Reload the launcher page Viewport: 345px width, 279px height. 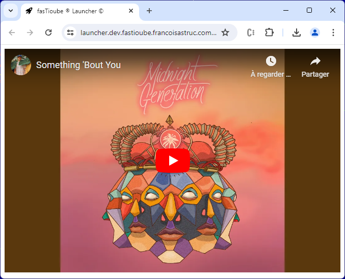tap(48, 33)
